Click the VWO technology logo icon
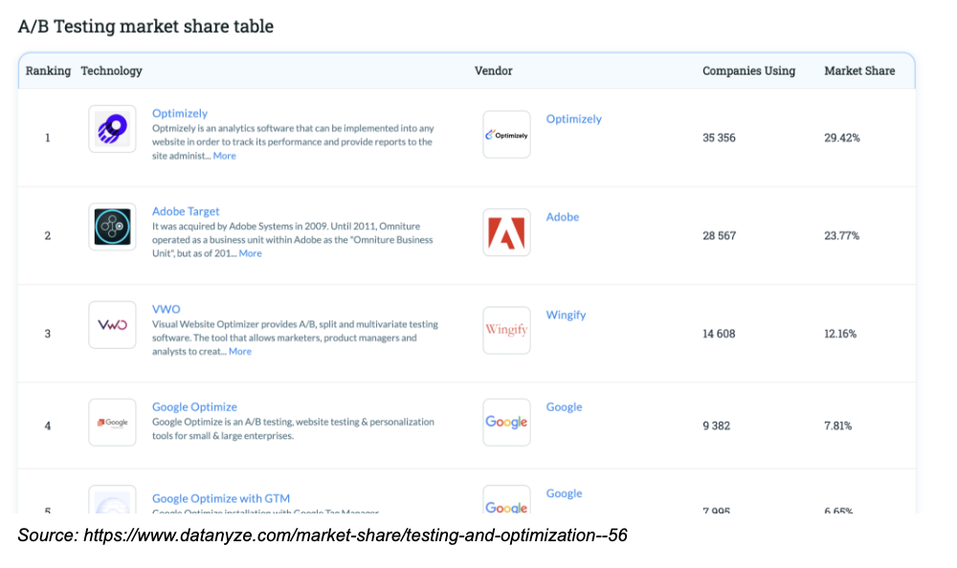The height and width of the screenshot is (568, 957). (112, 324)
